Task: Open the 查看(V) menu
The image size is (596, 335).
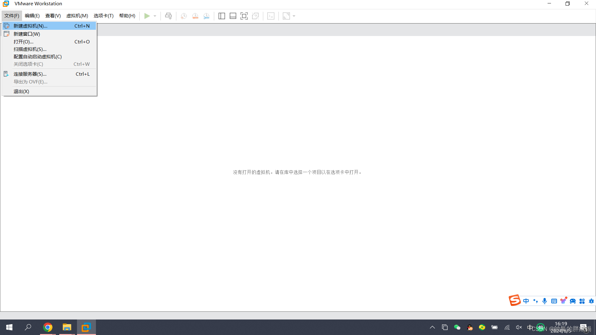Action: 53,16
